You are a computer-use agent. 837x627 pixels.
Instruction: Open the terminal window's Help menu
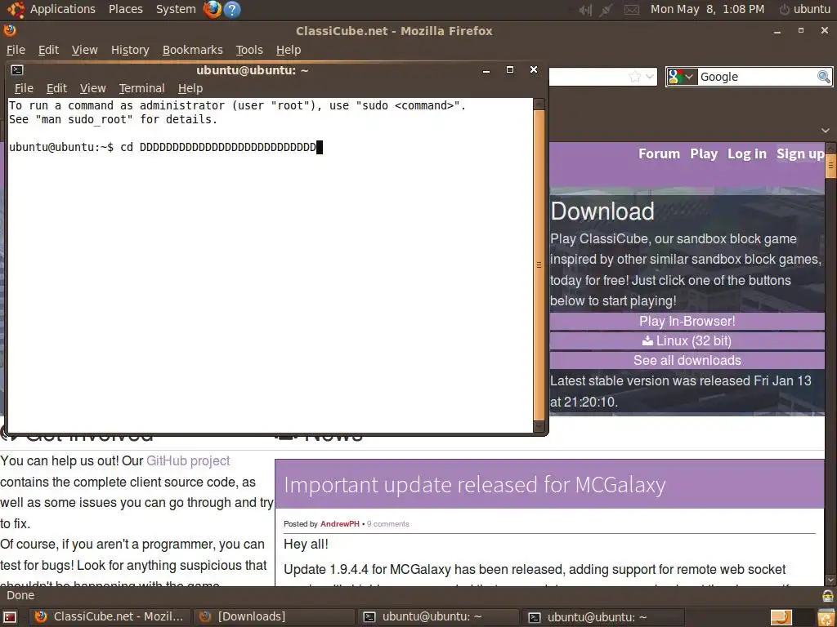[190, 88]
